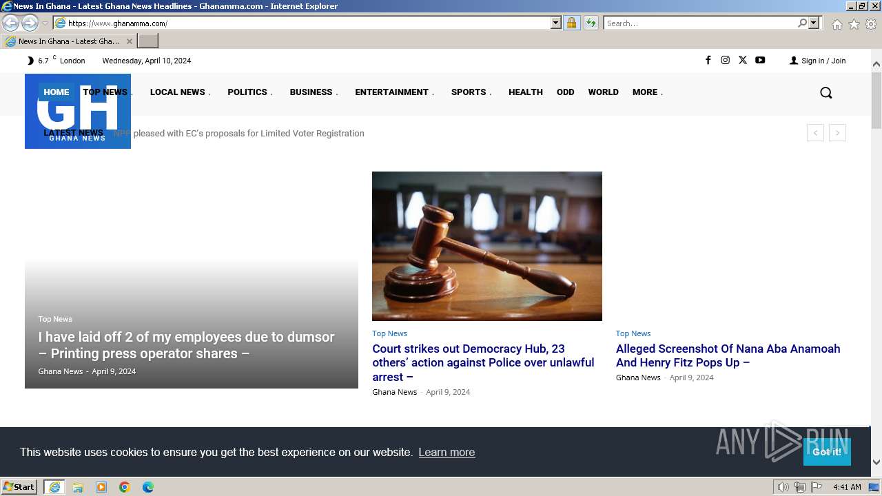Click the address bar URL field

[x=308, y=23]
